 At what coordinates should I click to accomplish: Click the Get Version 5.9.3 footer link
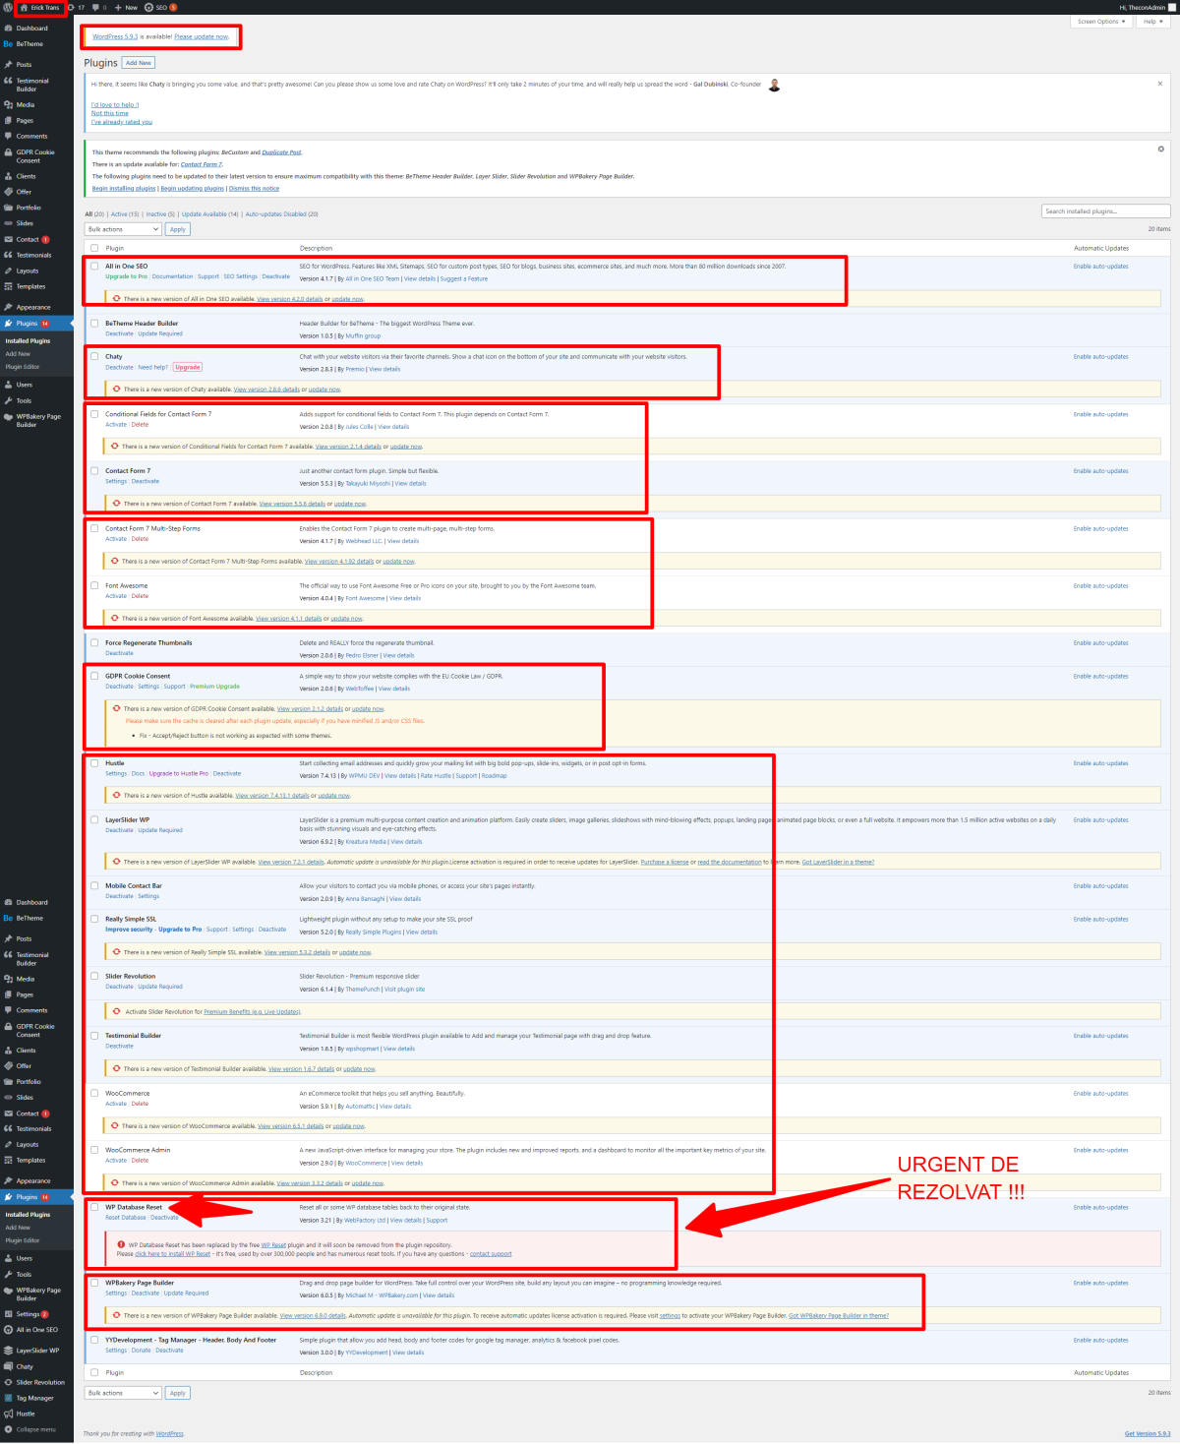tap(1148, 1433)
